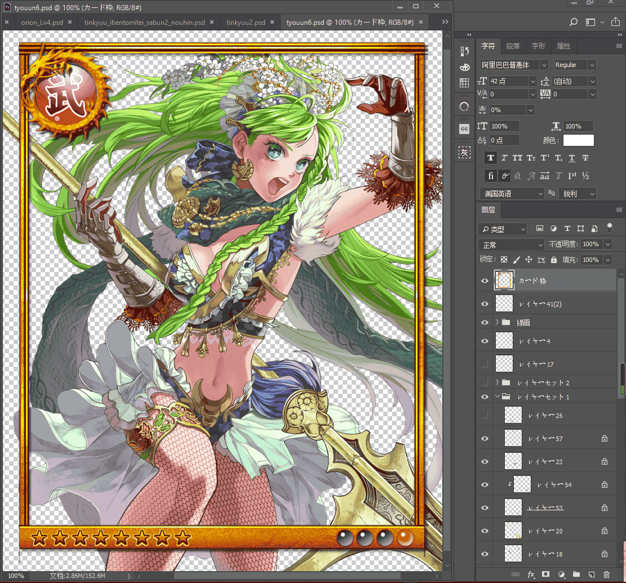This screenshot has width=626, height=583.
Task: Add a layer mask via bottom icon
Action: click(x=545, y=574)
